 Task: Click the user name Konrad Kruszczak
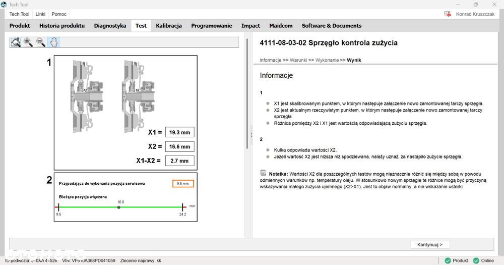475,14
